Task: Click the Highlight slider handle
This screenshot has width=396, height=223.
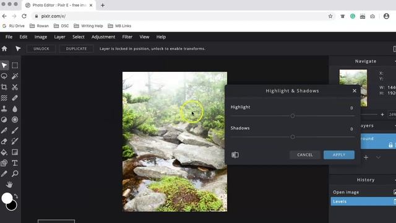Action: [x=293, y=116]
